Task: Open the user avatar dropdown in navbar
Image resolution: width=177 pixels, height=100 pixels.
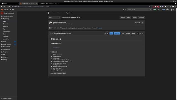Action: (x=172, y=10)
